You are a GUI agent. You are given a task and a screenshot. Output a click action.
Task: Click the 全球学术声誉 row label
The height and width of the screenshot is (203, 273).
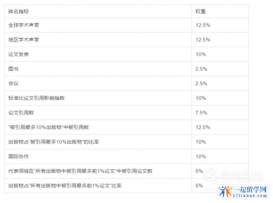(24, 25)
